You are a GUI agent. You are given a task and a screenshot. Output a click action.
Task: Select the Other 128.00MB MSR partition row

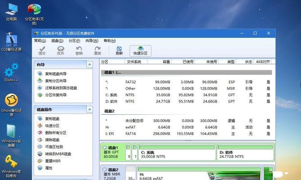coord(187,89)
